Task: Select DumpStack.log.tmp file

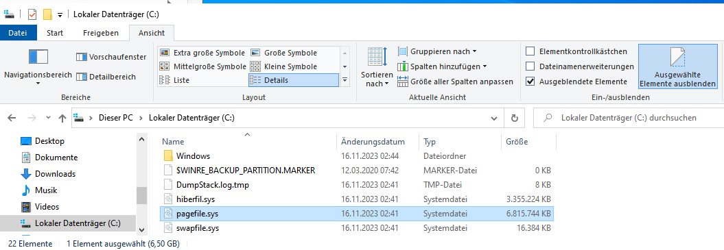Action: [x=357, y=185]
